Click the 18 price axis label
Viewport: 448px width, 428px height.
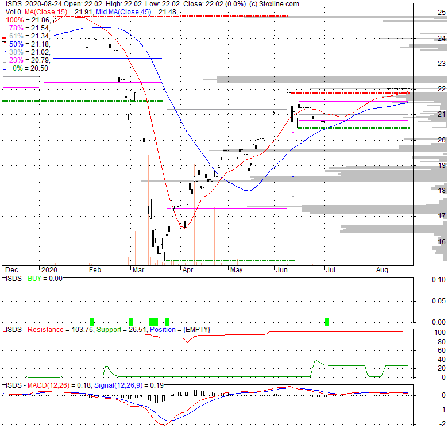click(x=442, y=191)
